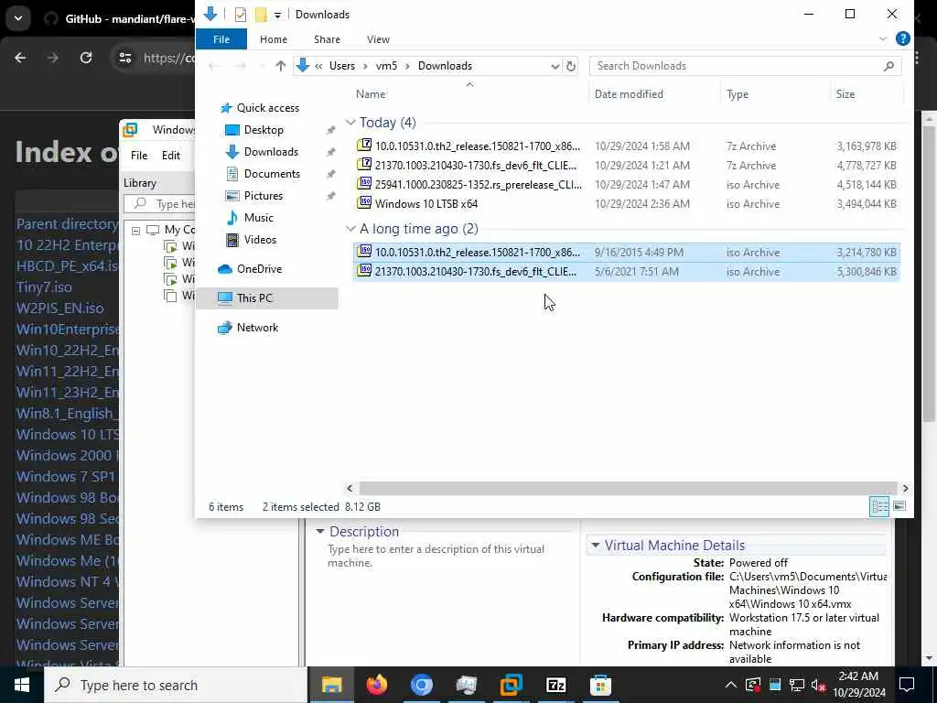Open VMware Workstation from the taskbar

511,685
